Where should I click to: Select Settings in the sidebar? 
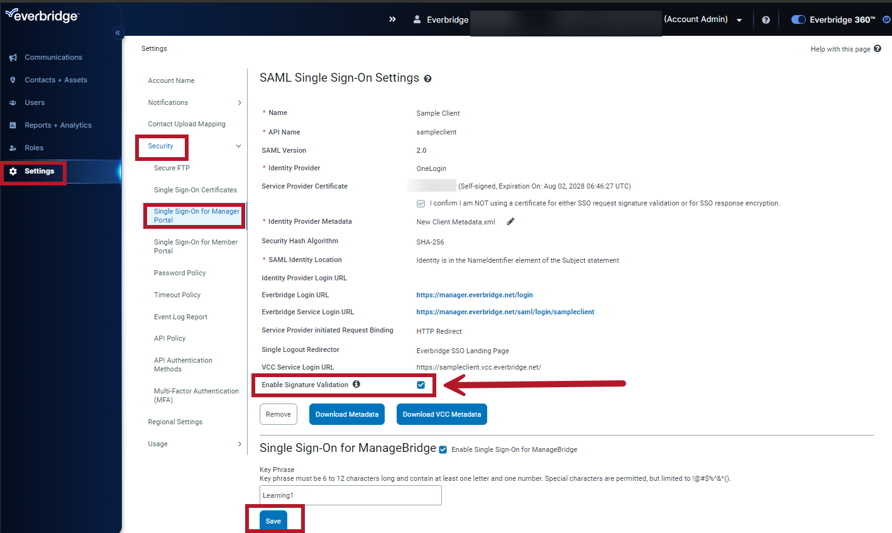coord(40,171)
